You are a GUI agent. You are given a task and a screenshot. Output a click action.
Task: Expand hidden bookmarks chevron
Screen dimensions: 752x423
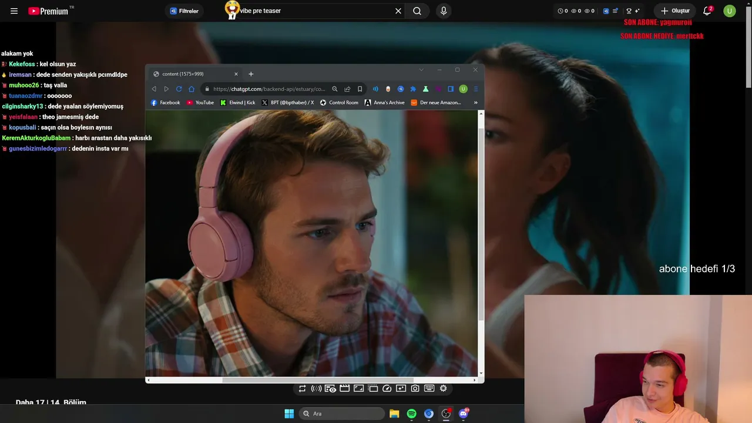point(475,103)
